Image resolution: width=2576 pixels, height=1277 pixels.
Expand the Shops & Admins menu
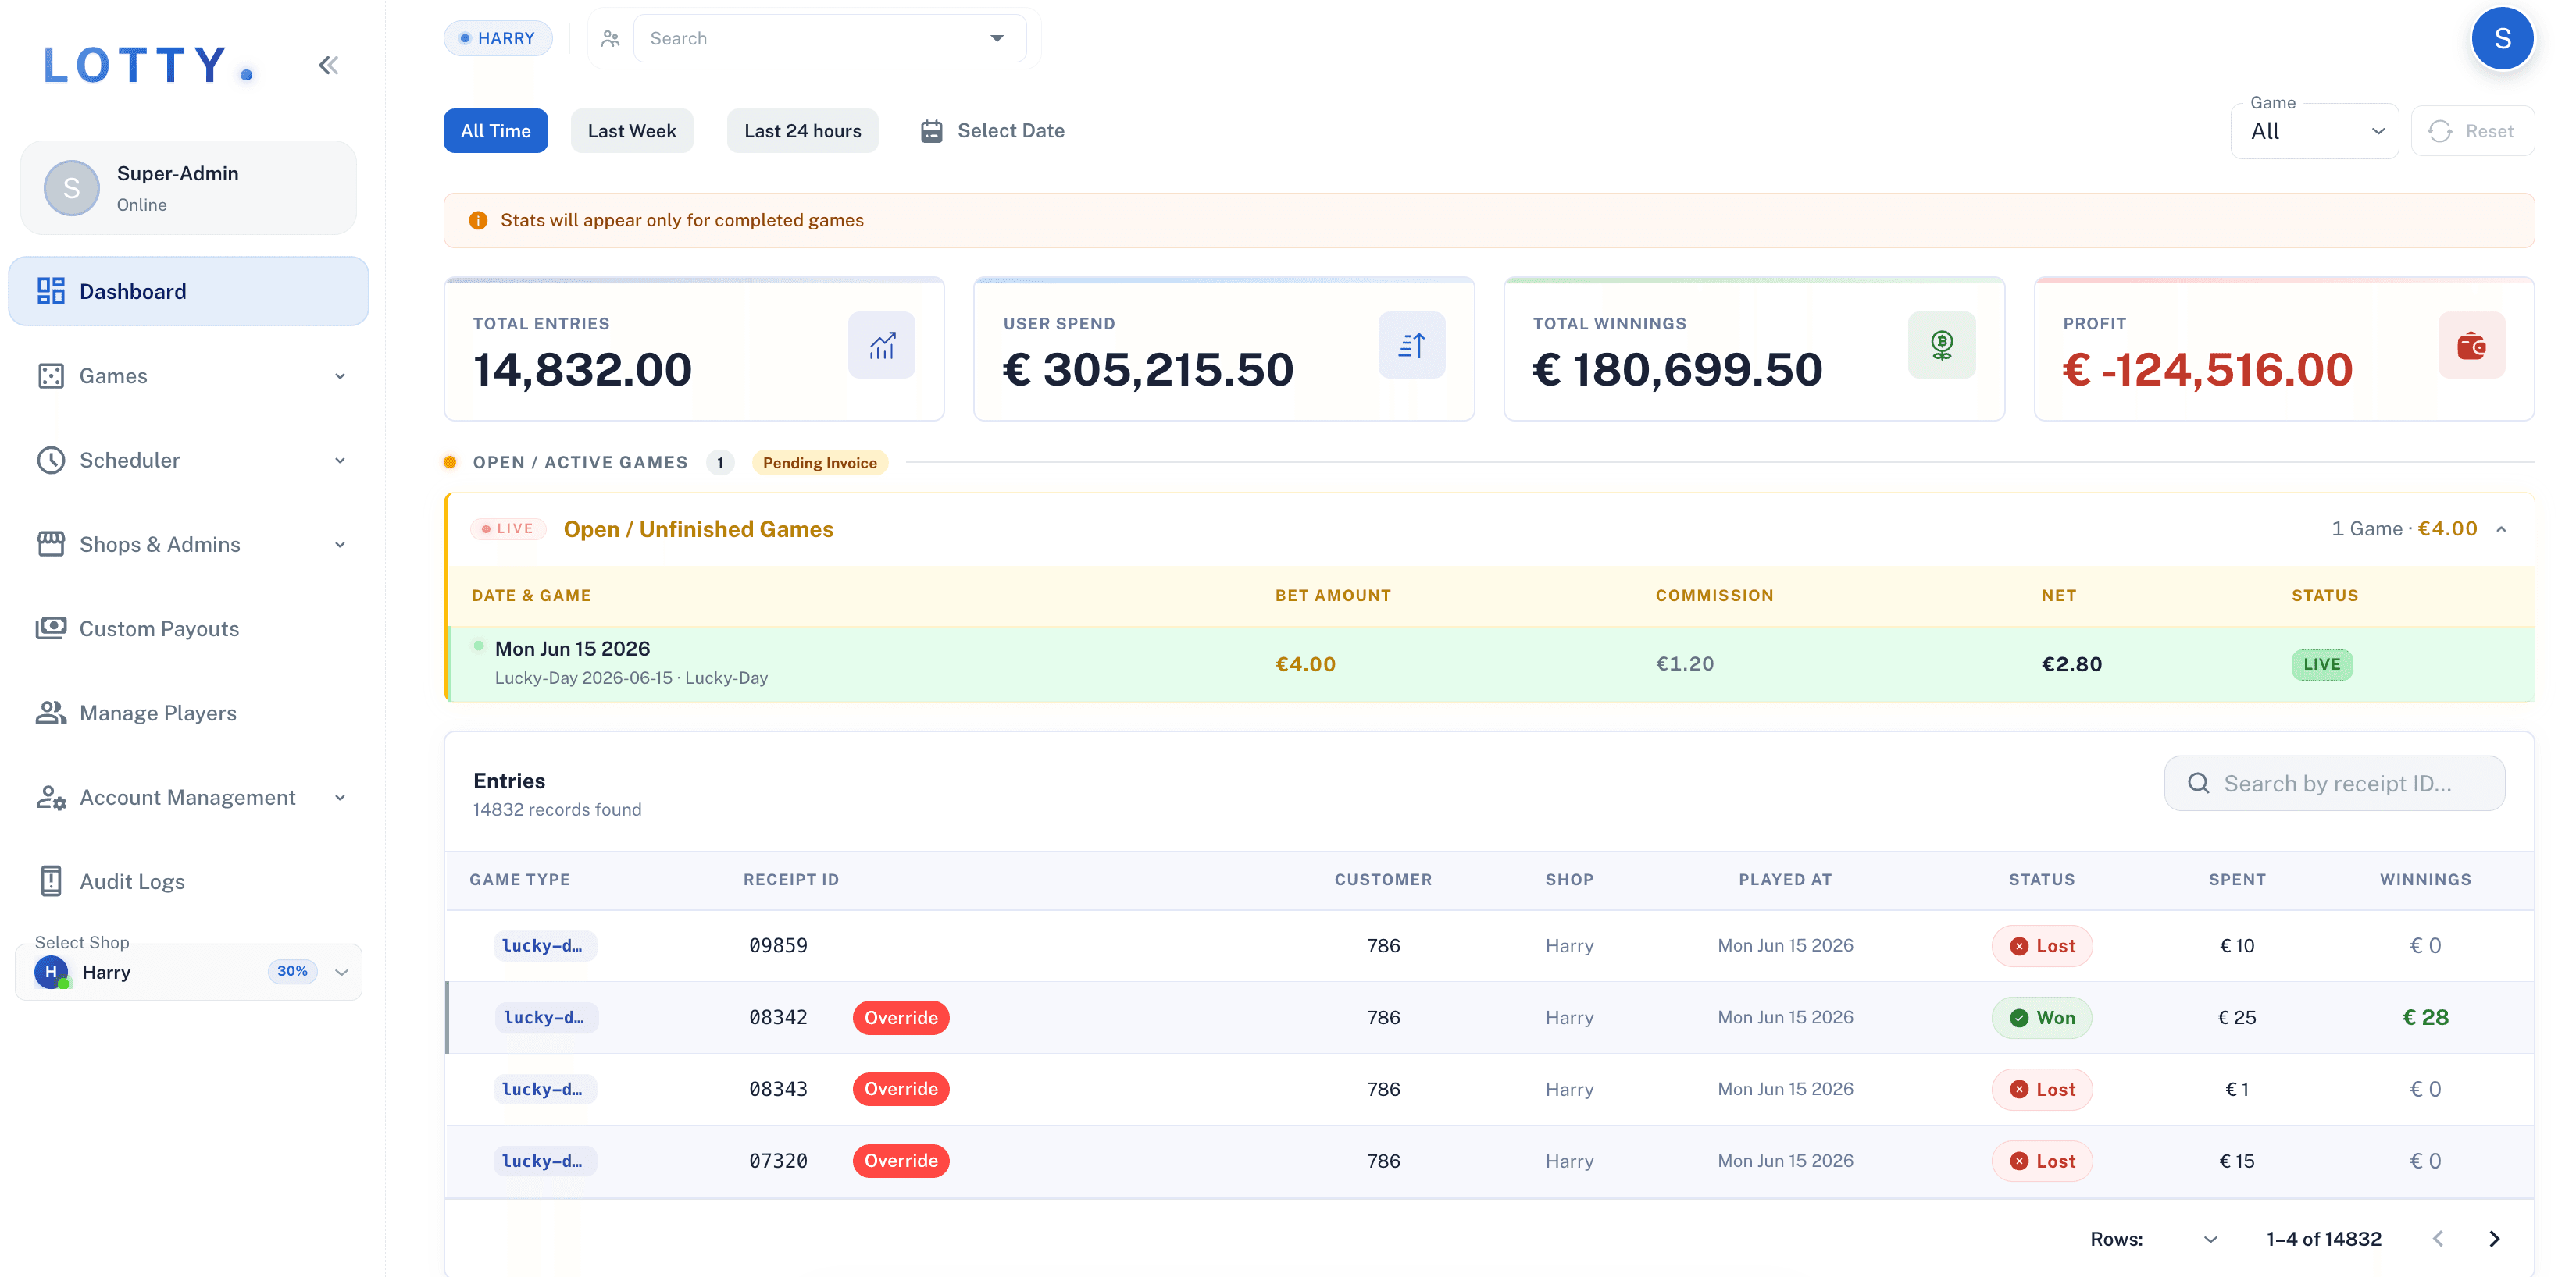point(188,545)
